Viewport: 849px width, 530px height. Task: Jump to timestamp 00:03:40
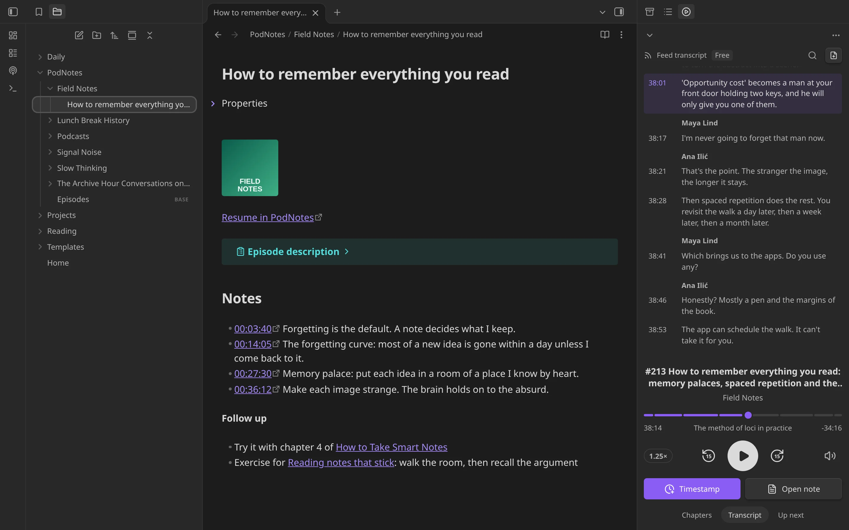click(253, 329)
